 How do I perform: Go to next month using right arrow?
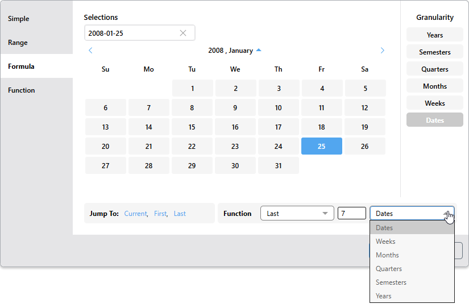(x=382, y=51)
